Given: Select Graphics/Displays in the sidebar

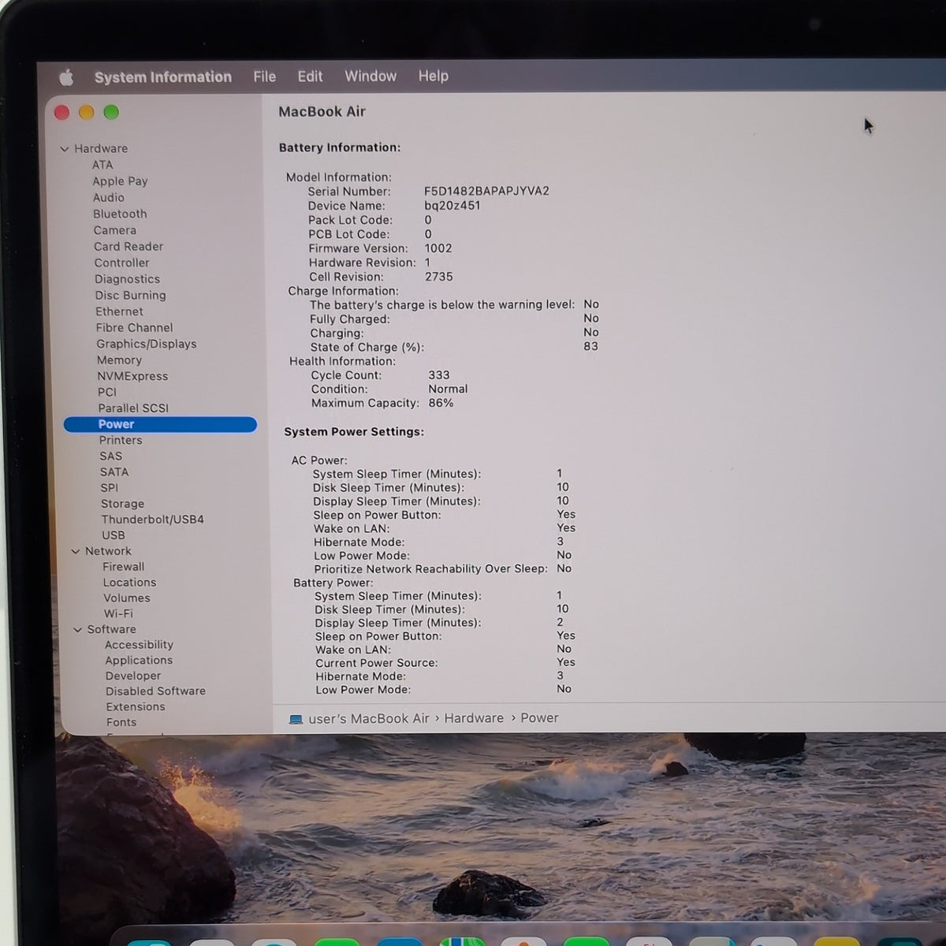Looking at the screenshot, I should 147,344.
